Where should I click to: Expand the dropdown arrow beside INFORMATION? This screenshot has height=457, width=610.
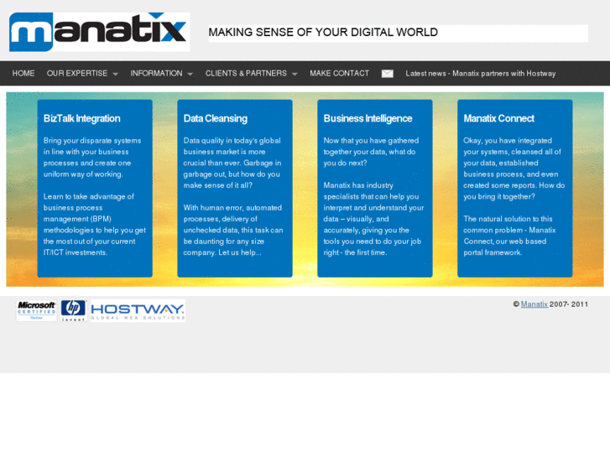190,74
